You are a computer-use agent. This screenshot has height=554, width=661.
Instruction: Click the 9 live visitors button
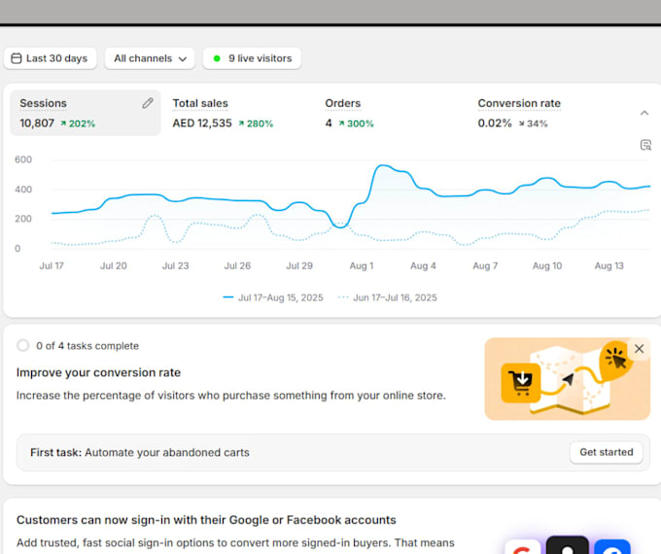point(252,58)
